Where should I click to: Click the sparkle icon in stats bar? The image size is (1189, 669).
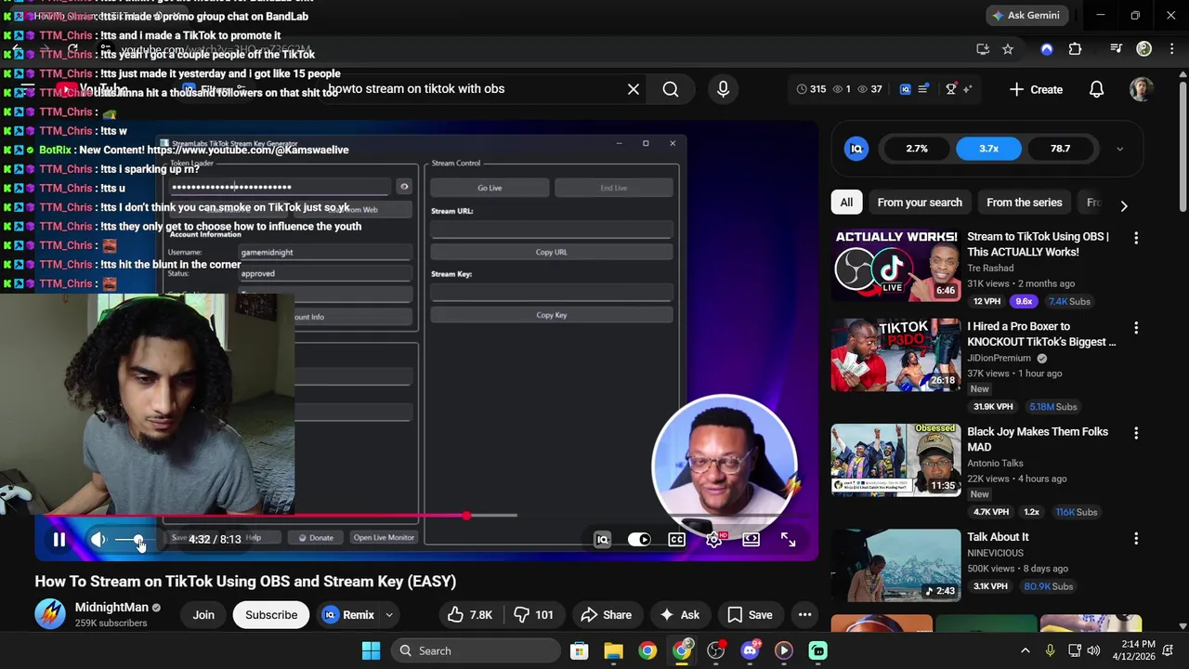coord(967,89)
